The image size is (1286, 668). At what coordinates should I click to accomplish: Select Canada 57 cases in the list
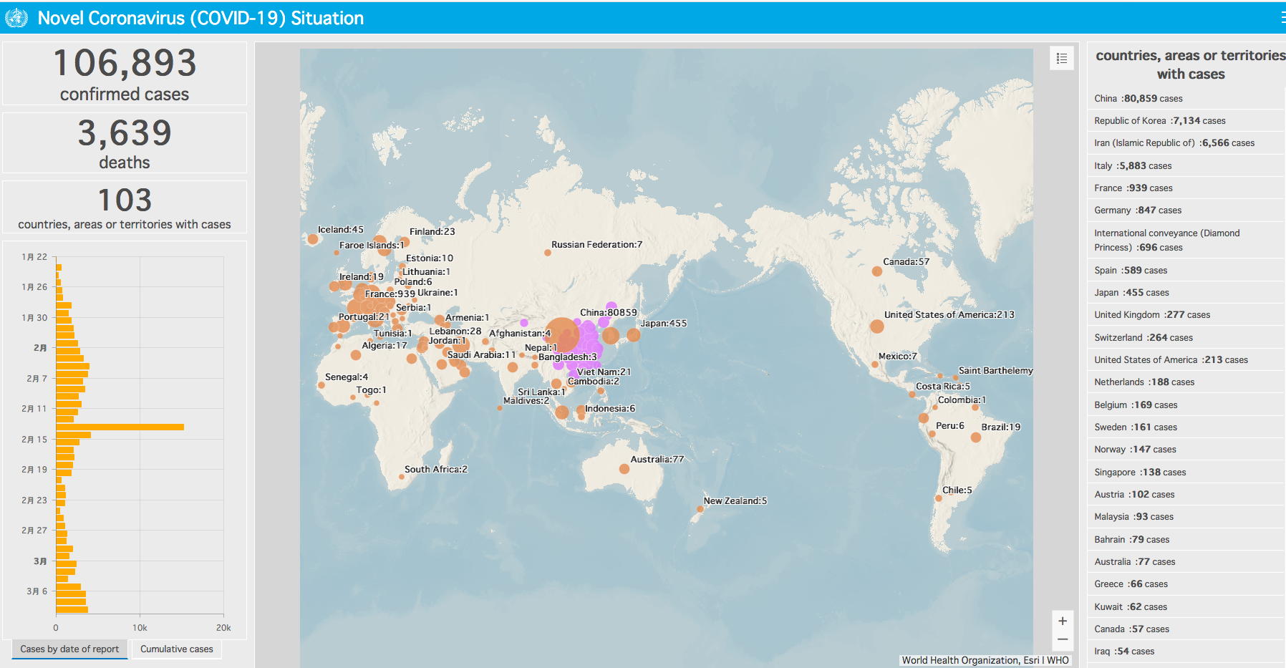[1186, 629]
